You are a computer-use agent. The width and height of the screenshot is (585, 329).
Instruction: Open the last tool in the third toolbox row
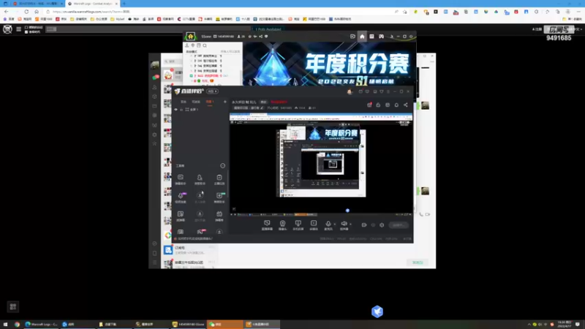click(219, 216)
